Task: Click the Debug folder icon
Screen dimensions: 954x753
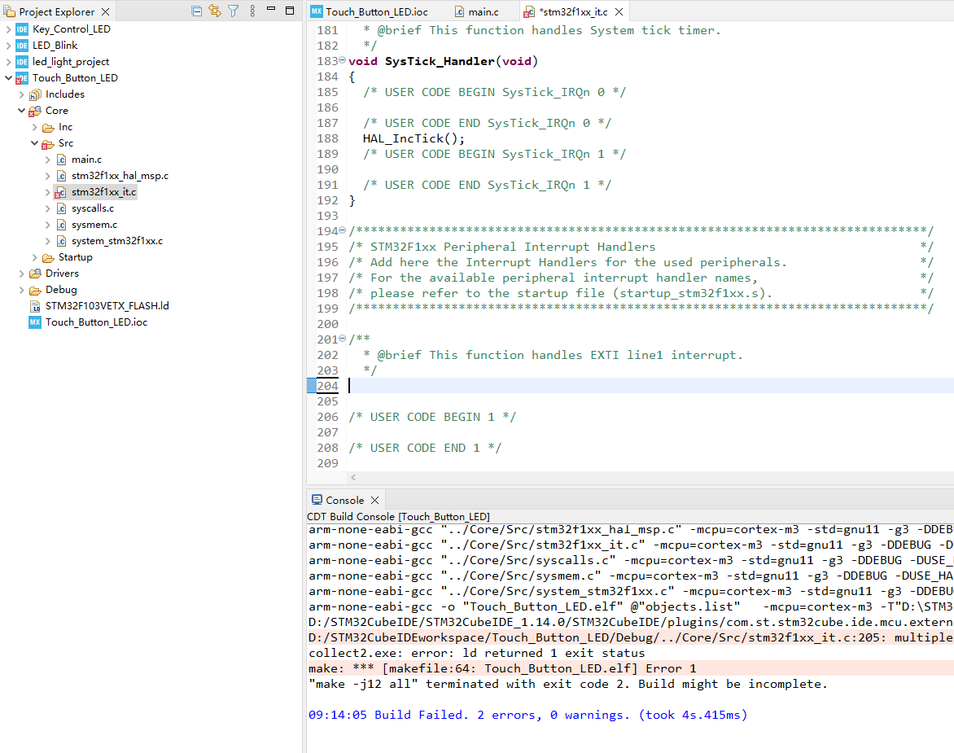Action: coord(35,290)
